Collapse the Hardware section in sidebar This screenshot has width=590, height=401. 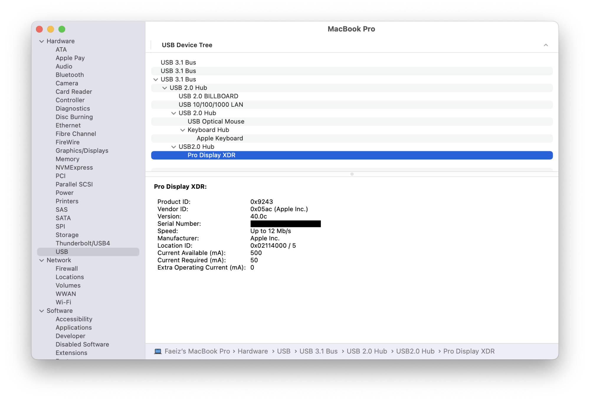(42, 41)
